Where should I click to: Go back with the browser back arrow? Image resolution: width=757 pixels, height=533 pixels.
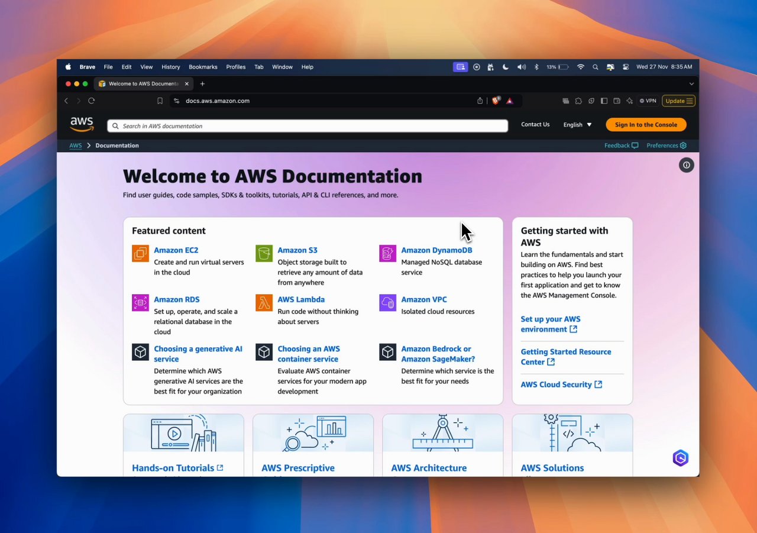point(66,101)
